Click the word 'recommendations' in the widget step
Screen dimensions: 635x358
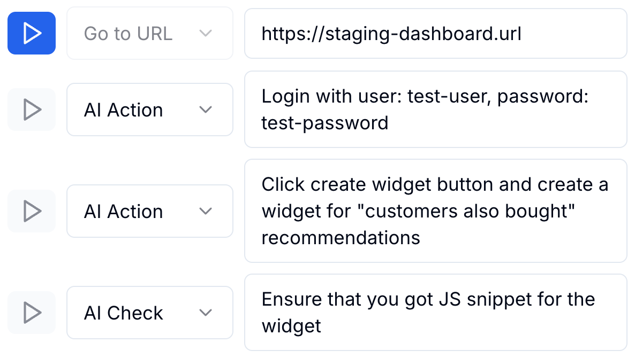[x=341, y=237]
